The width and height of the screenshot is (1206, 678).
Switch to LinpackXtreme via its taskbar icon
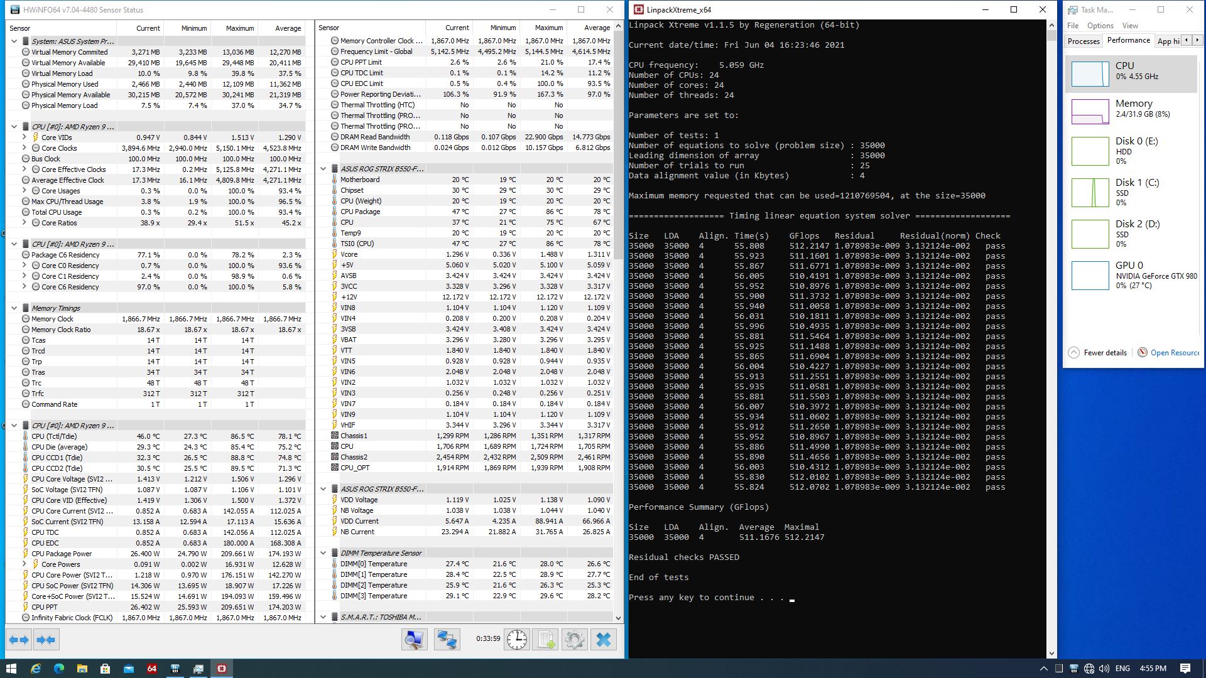point(222,669)
